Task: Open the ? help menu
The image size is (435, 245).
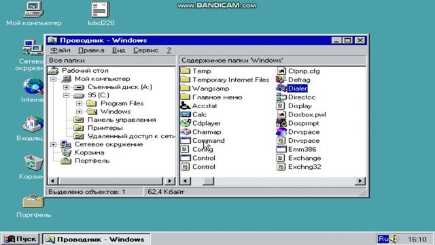Action: pos(169,50)
